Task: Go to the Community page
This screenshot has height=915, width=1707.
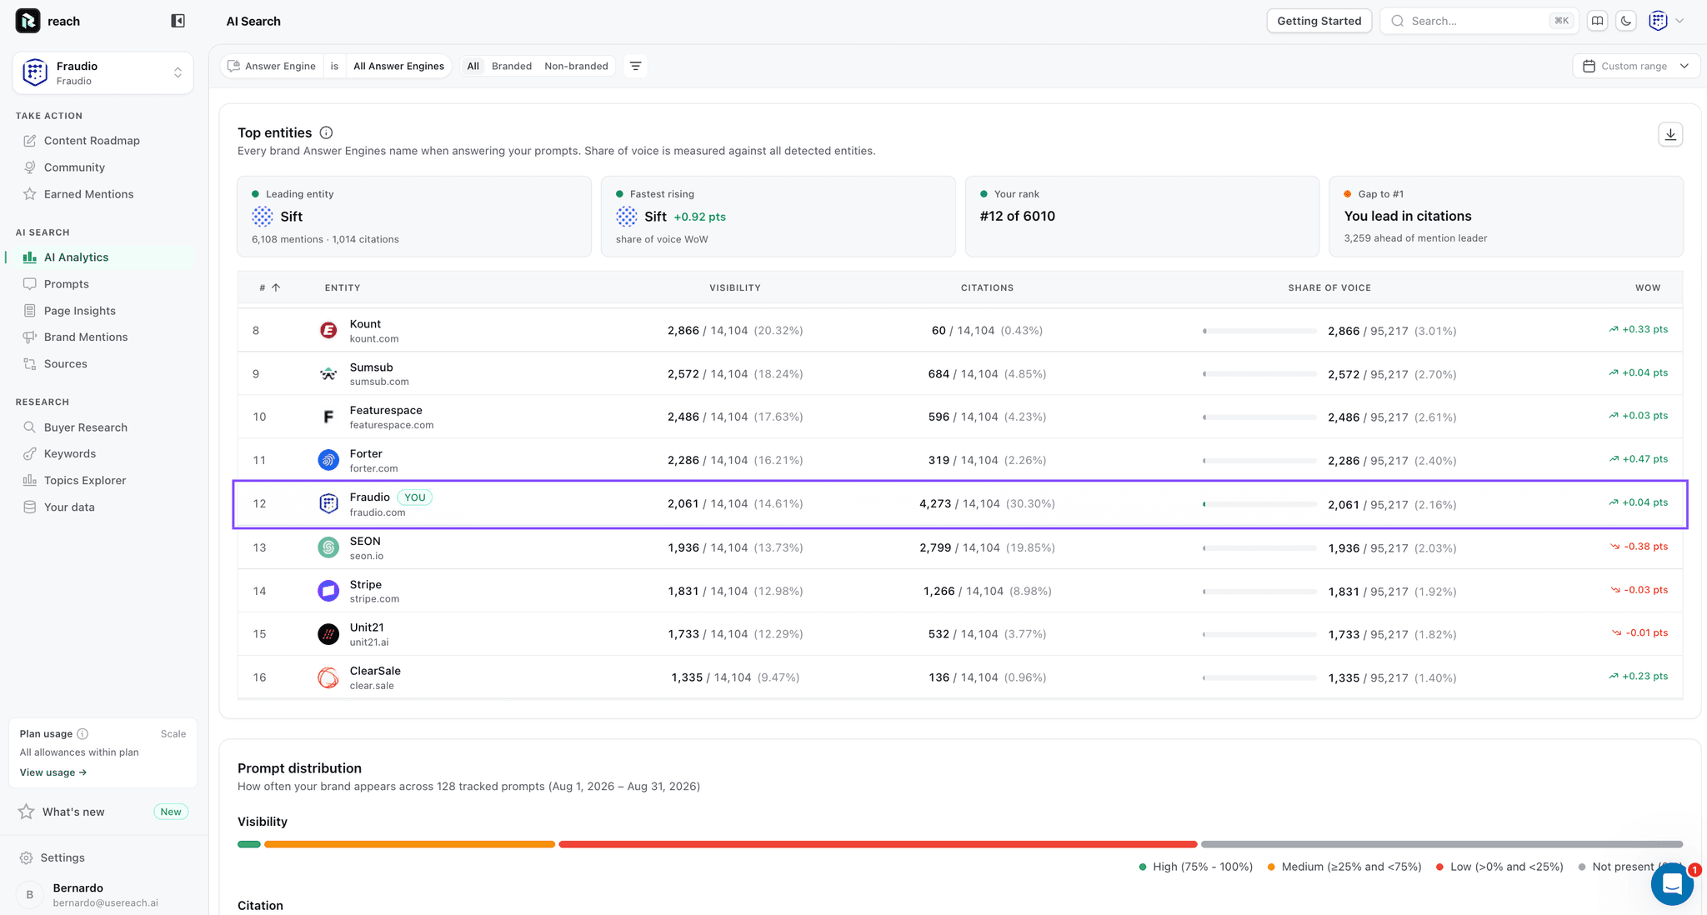Action: point(74,167)
